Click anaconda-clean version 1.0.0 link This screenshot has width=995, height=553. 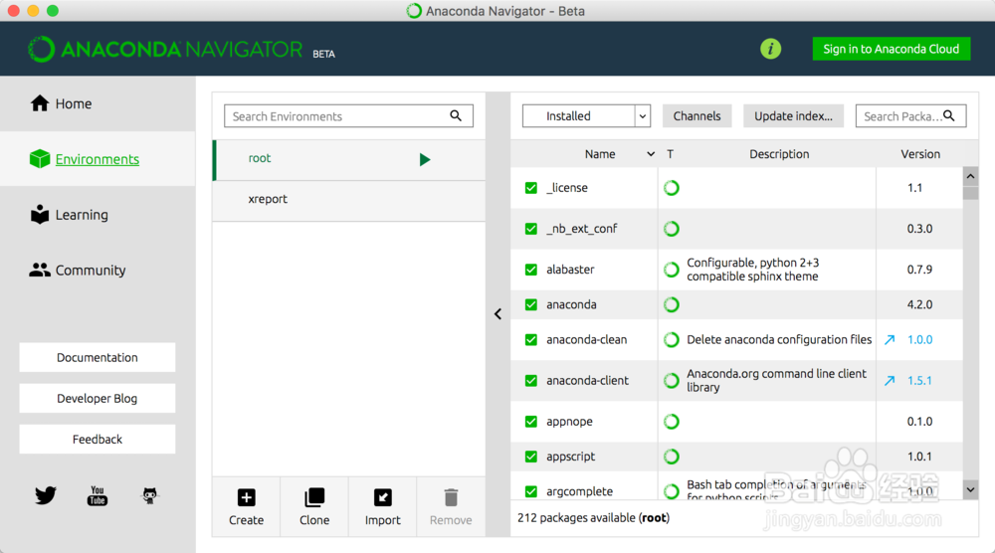(x=919, y=340)
